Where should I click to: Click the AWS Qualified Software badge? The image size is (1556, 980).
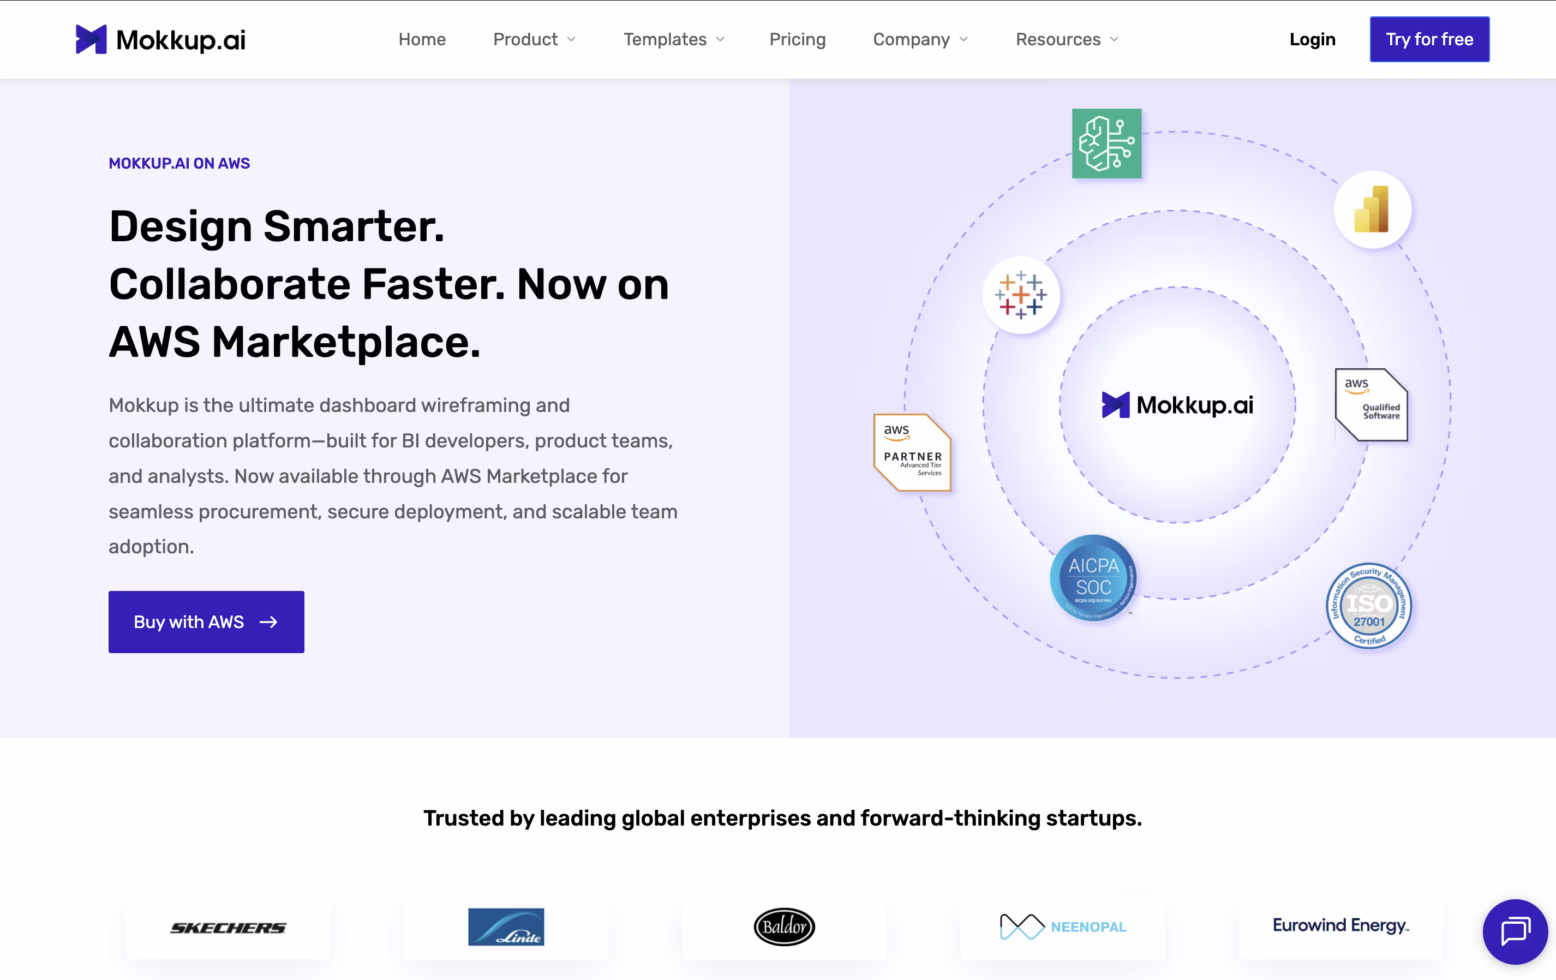point(1371,405)
